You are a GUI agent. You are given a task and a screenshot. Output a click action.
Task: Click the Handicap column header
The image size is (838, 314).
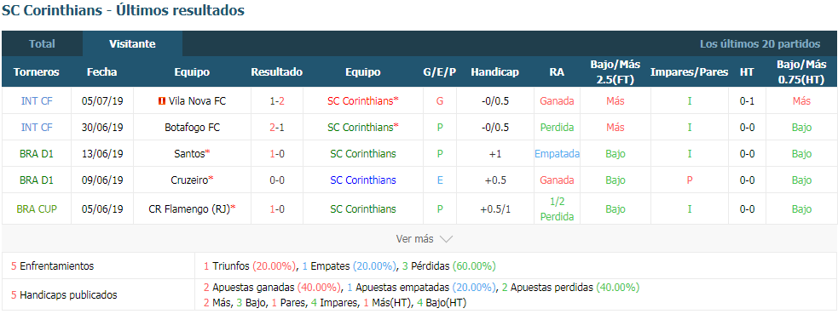click(495, 72)
